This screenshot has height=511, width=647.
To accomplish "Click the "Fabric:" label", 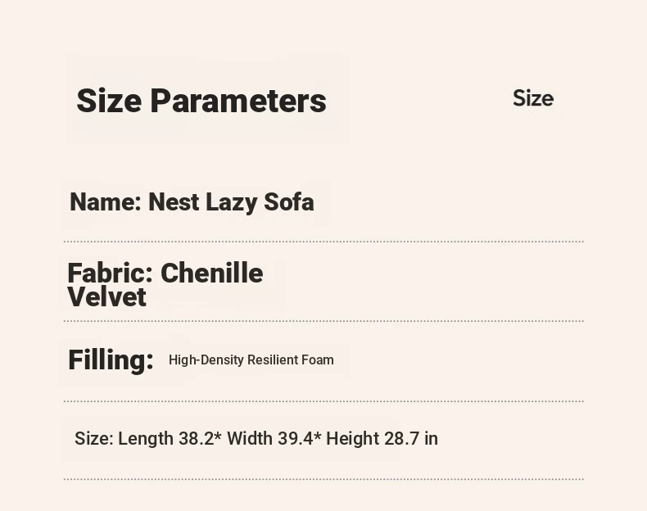I will [x=111, y=273].
